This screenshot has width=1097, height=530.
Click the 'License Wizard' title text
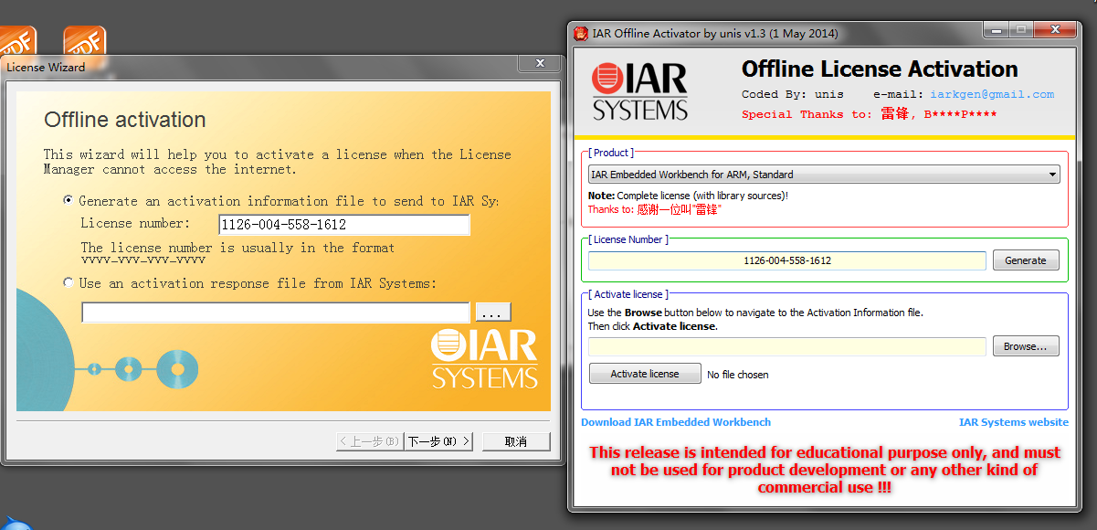[x=46, y=67]
